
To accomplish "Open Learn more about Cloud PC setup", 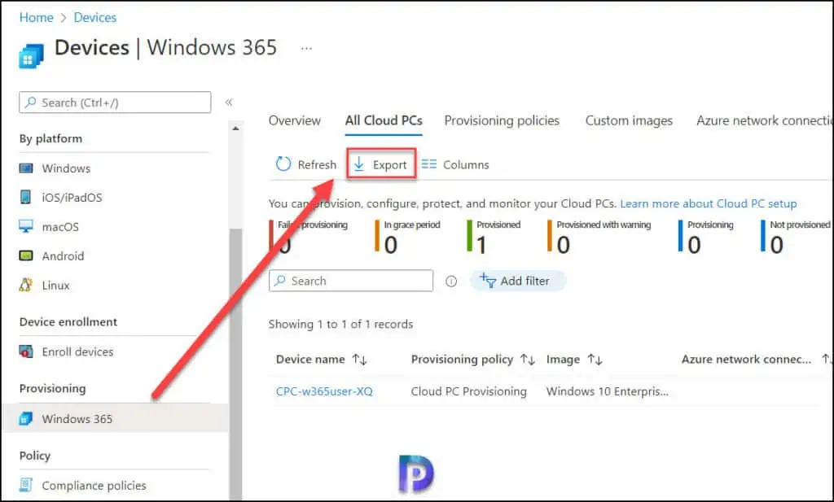I will coord(708,203).
